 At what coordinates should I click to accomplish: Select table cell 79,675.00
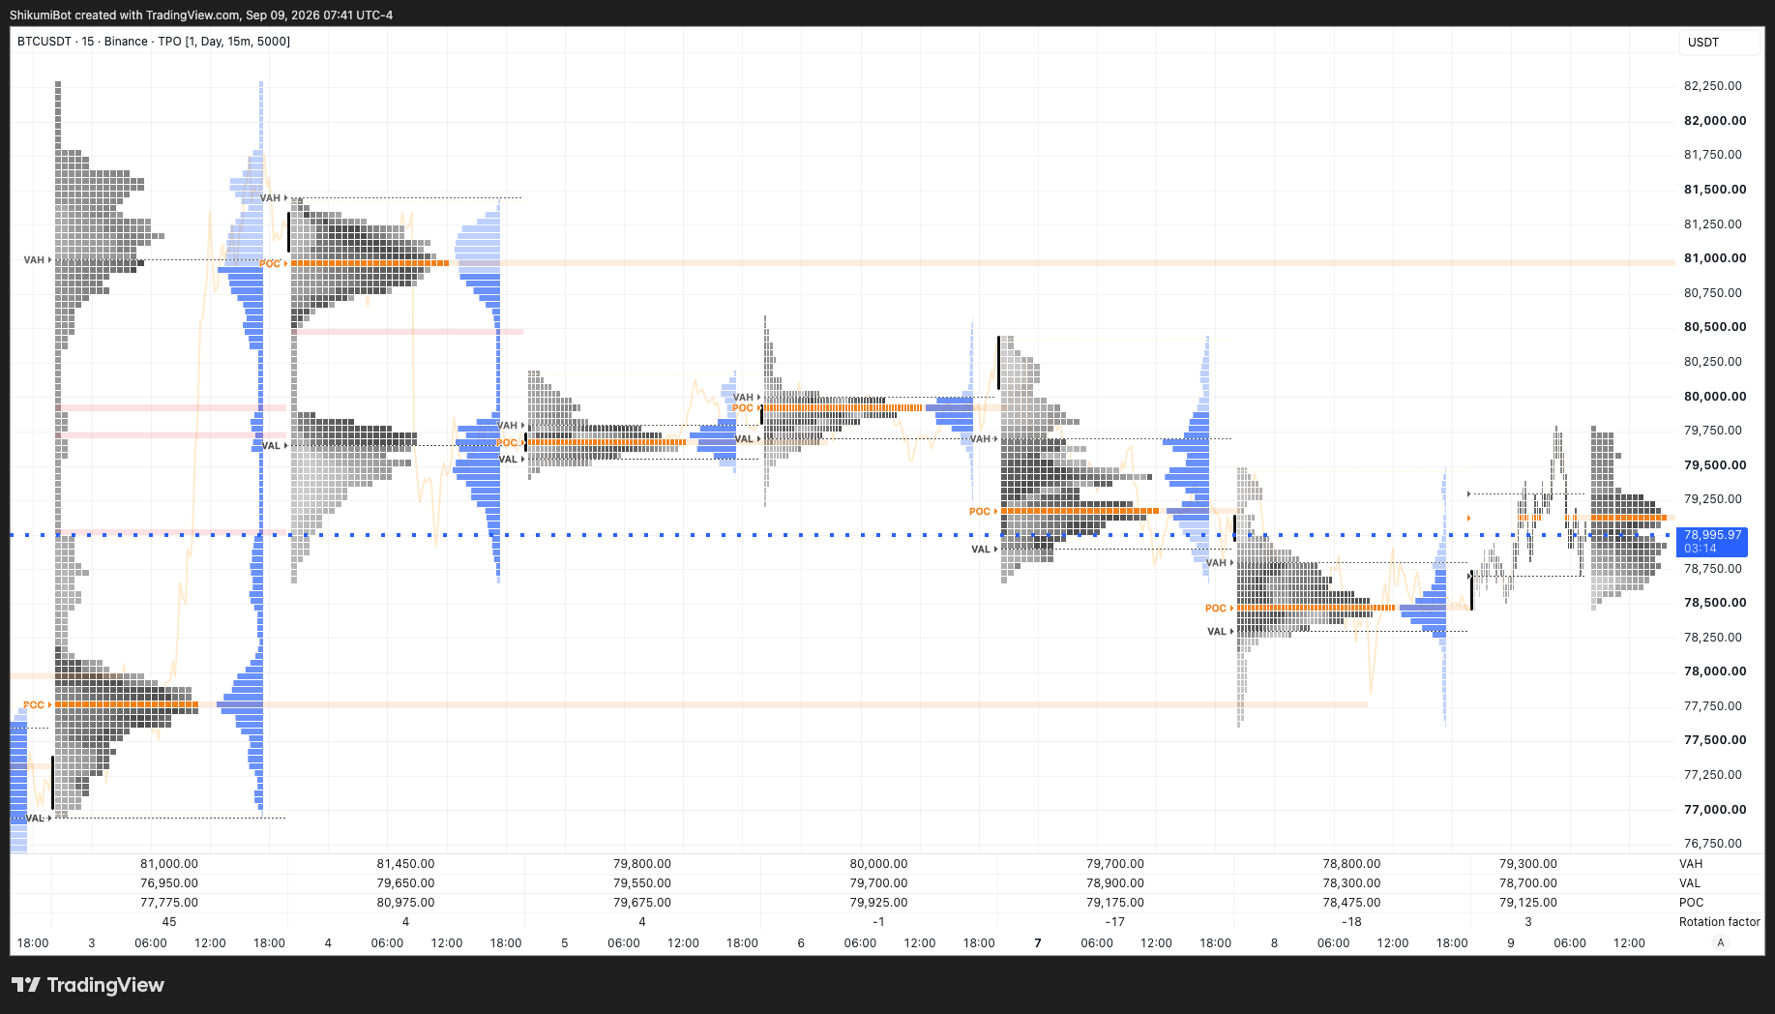[x=642, y=903]
